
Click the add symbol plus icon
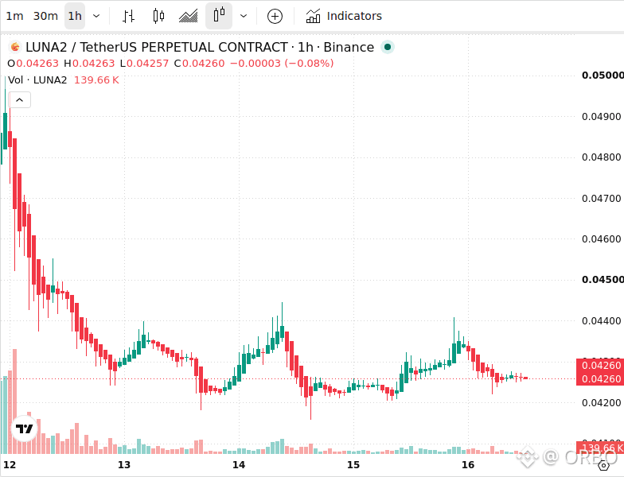[x=275, y=16]
